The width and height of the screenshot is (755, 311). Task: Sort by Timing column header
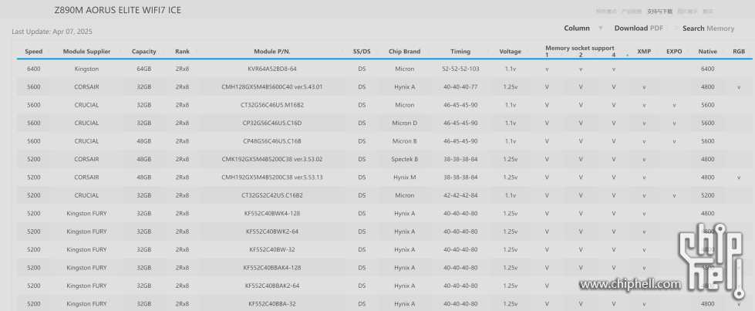460,52
